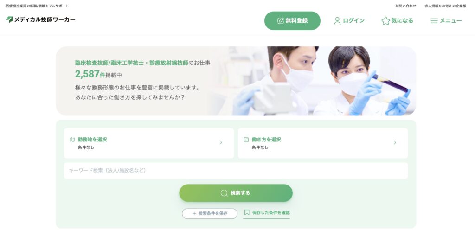Click the pencil icon in 無料登録
Screen dimensions: 475x230
(281, 20)
